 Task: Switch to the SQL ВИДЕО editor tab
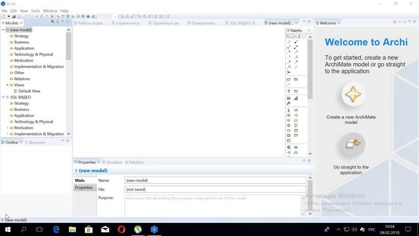pos(242,23)
